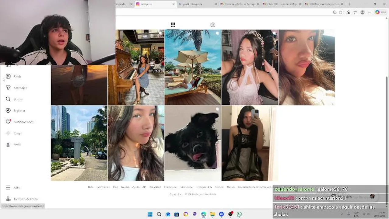This screenshot has height=219, width=389.
Task: Click the Información footer link
Action: pyautogui.click(x=103, y=187)
